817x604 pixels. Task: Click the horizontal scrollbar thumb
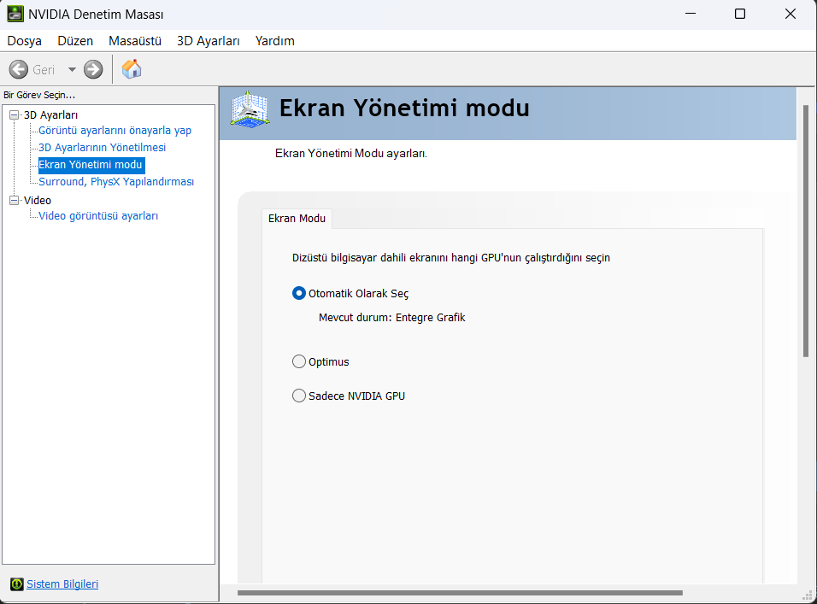(460, 593)
